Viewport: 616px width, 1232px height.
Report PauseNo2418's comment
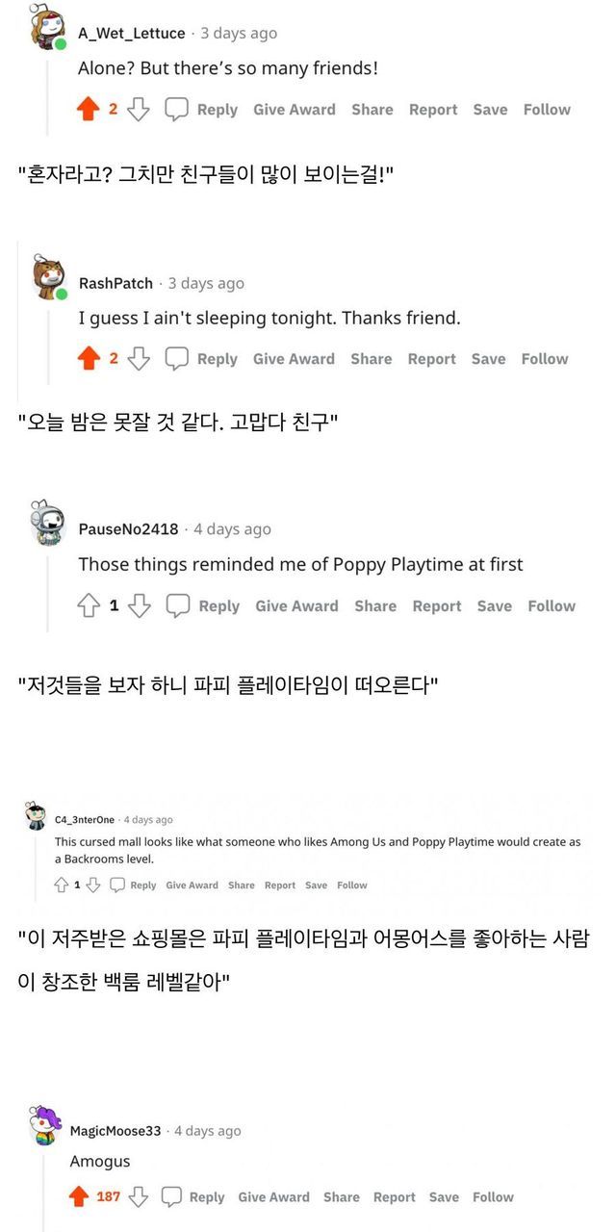(x=437, y=606)
